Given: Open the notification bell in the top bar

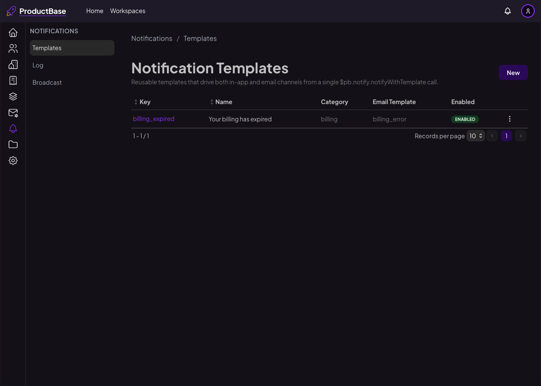Looking at the screenshot, I should [508, 11].
